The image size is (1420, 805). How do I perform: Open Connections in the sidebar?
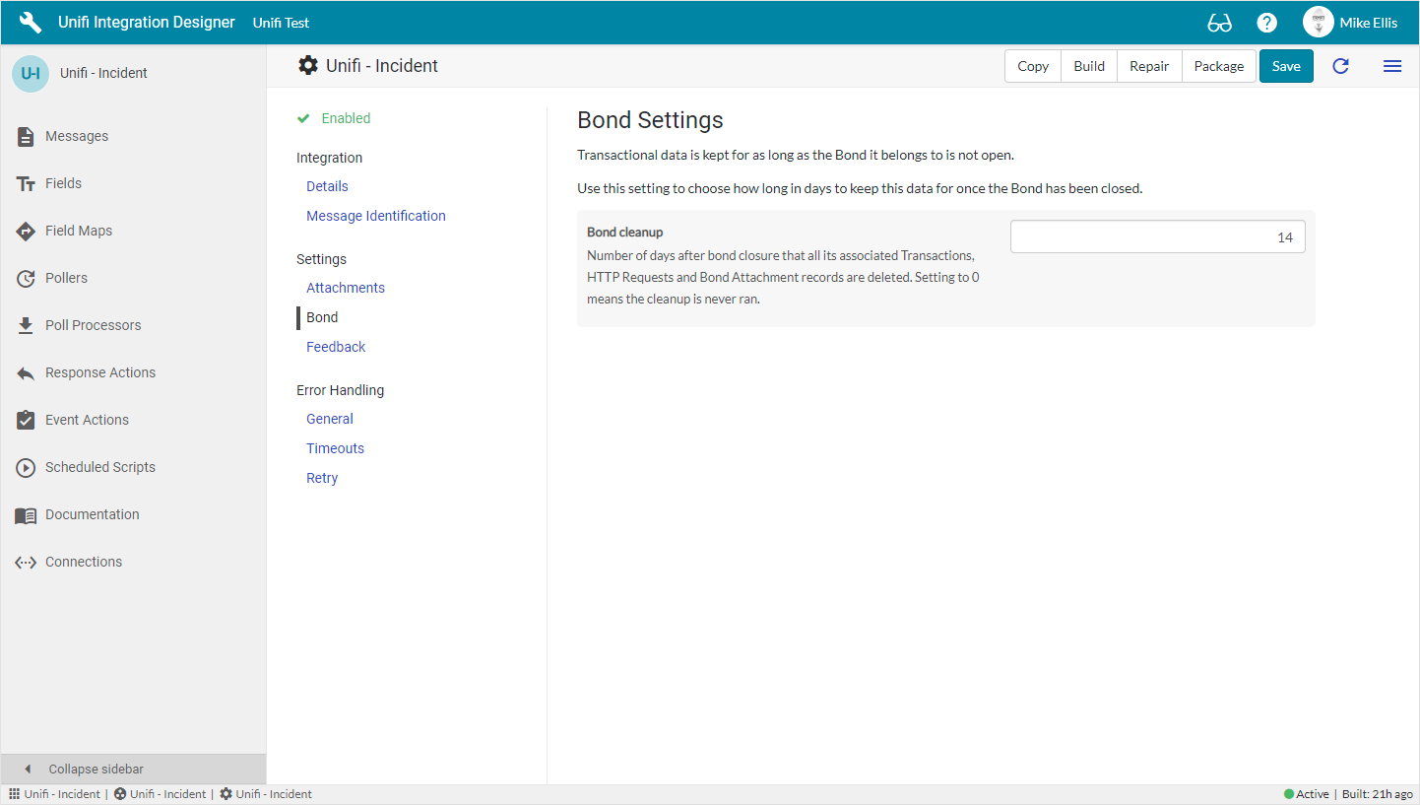84,562
